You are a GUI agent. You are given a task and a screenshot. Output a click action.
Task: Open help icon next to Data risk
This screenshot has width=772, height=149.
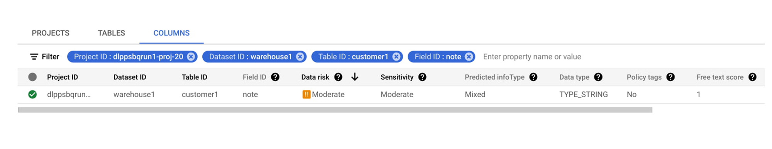click(x=338, y=77)
